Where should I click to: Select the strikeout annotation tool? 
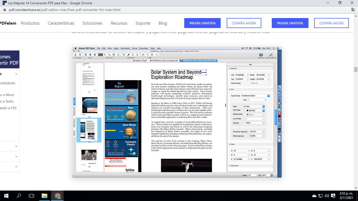point(133,55)
